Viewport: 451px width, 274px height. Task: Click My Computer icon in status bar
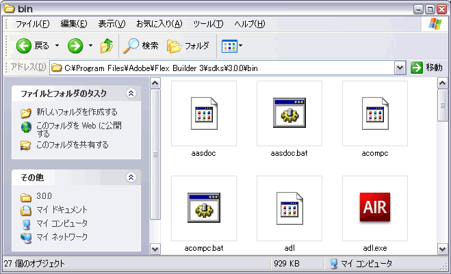pyautogui.click(x=334, y=264)
